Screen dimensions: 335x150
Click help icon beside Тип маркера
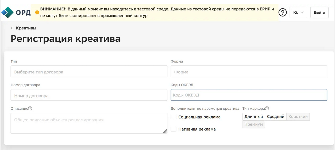[267, 108]
